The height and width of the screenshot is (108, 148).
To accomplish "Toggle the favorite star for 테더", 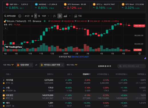I will click(4, 106).
